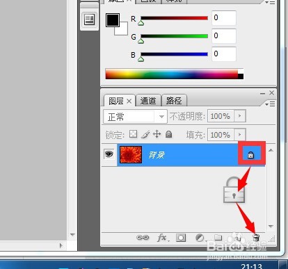
Task: Close the Layers panel group
Action: click(272, 93)
